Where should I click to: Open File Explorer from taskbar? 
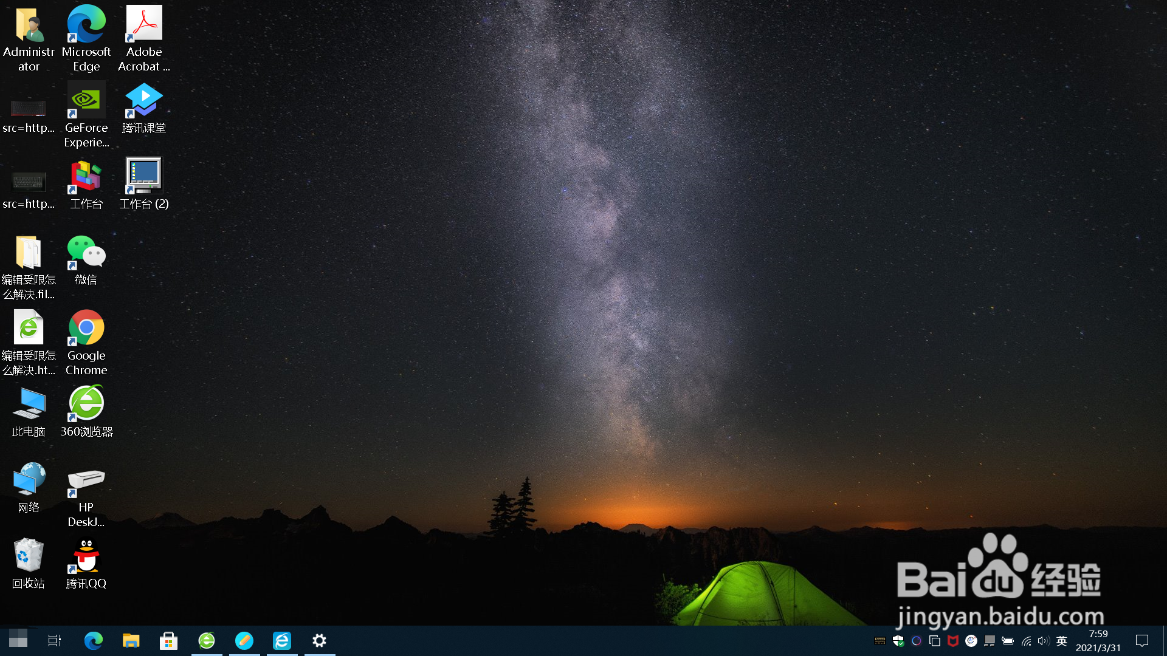[x=131, y=640]
